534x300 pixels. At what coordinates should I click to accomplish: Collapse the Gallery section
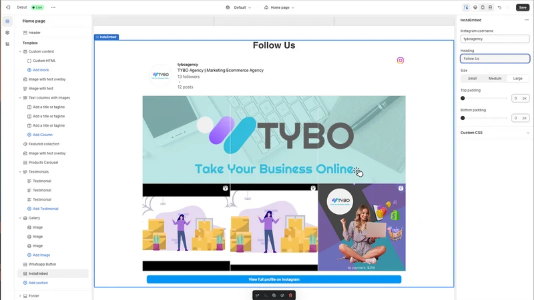(20, 218)
